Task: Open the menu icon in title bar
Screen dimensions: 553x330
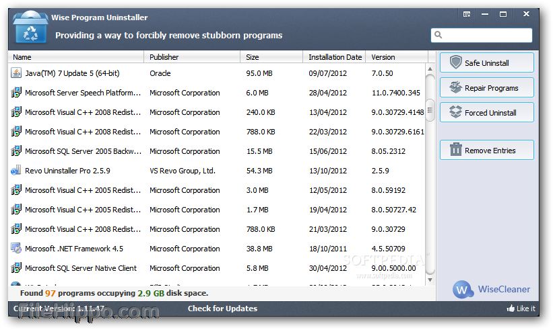Action: [467, 14]
